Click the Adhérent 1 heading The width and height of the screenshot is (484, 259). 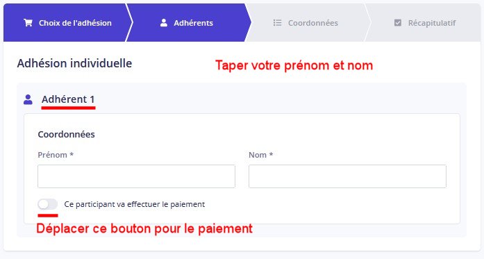[x=68, y=99]
